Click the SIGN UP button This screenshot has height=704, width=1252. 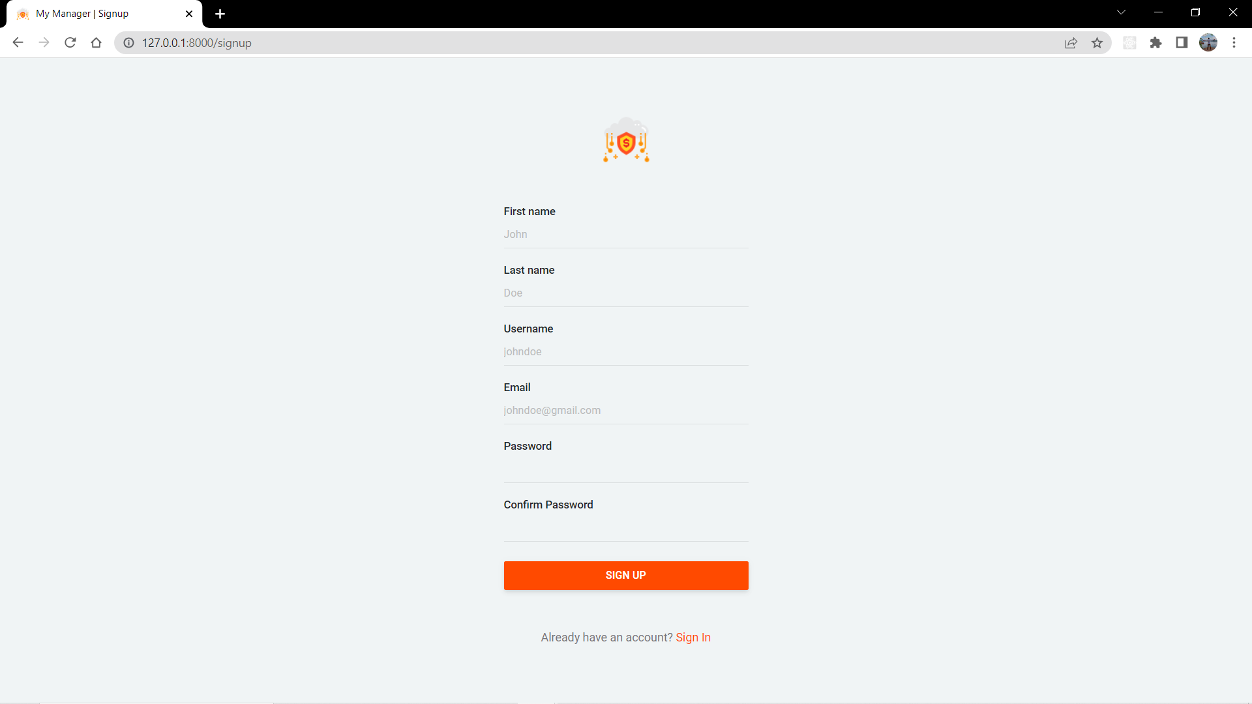click(625, 574)
